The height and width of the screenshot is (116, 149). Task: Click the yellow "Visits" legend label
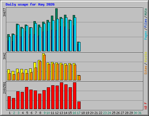click(x=146, y=57)
